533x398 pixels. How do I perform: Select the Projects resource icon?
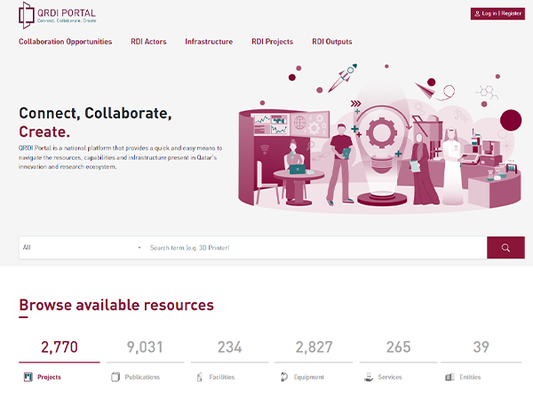[28, 377]
